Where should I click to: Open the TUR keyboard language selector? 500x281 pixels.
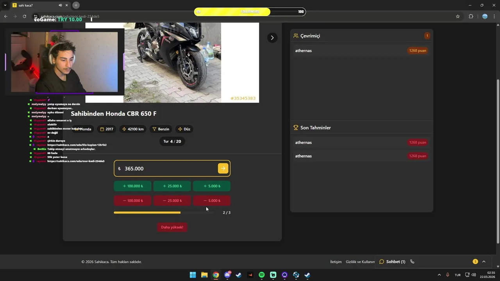point(457,275)
